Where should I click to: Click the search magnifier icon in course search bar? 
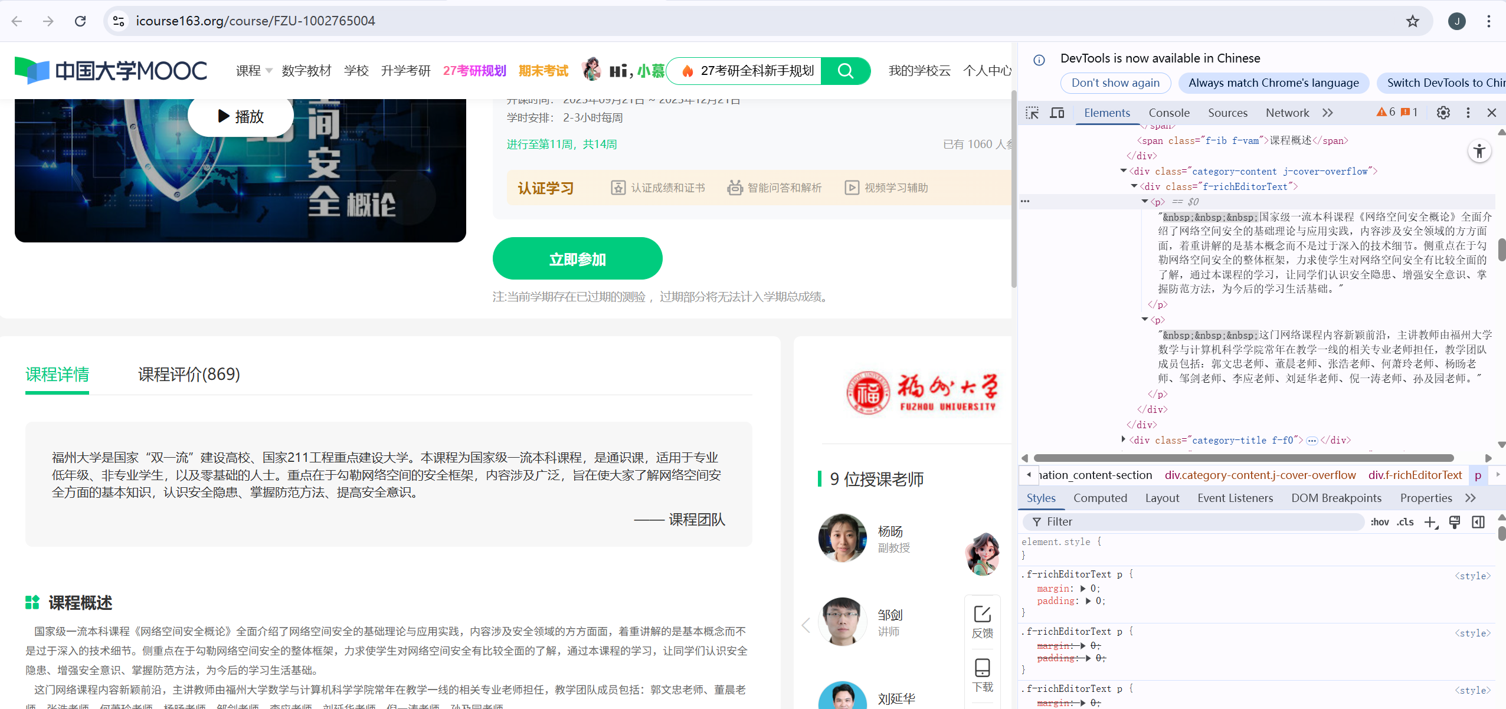846,71
